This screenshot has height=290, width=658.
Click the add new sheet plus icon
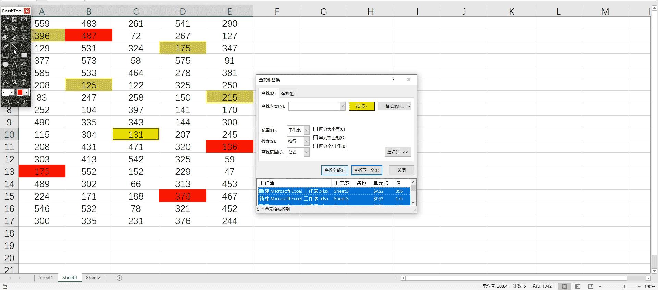pyautogui.click(x=119, y=278)
